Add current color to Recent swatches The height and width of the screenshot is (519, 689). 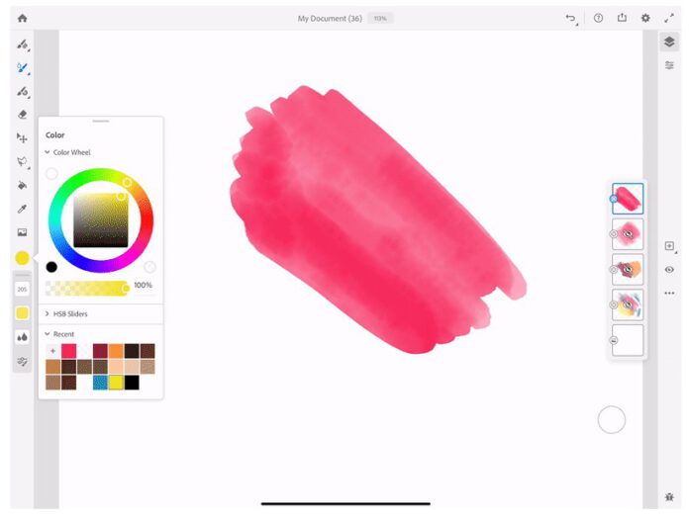click(52, 351)
